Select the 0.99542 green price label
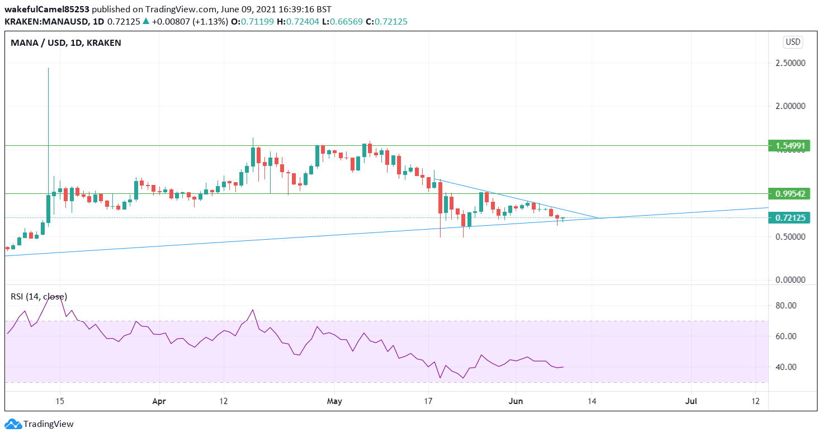 (x=790, y=194)
